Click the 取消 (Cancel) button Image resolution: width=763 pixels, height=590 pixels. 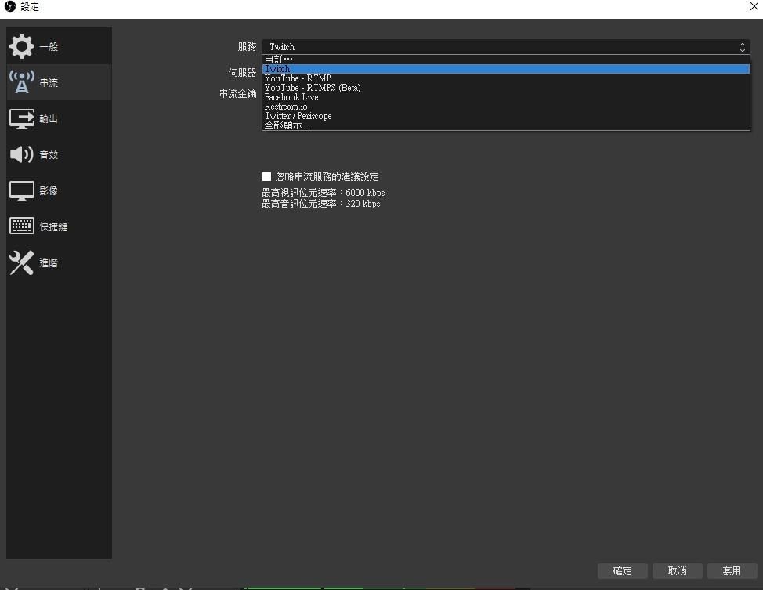pyautogui.click(x=677, y=570)
